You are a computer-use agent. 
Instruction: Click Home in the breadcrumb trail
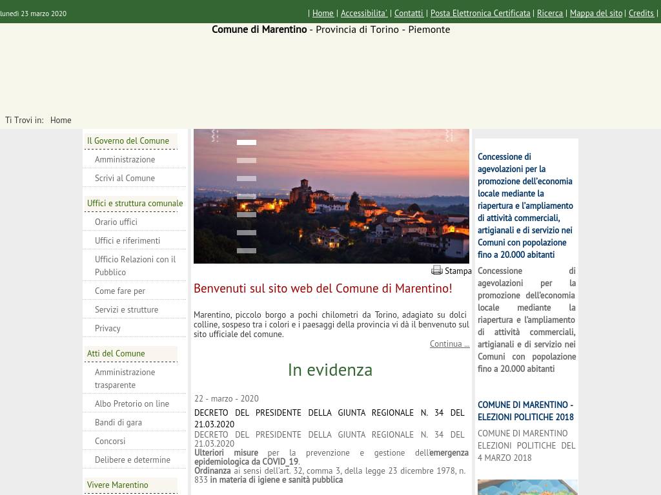(x=61, y=120)
